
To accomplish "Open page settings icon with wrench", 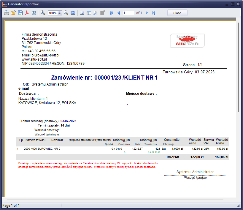I will coord(96,13).
